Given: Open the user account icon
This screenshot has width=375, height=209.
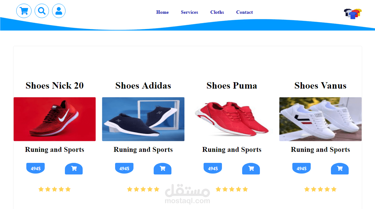Looking at the screenshot, I should pyautogui.click(x=59, y=11).
